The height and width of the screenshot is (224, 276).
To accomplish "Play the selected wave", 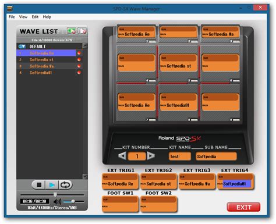I will pos(52,185).
